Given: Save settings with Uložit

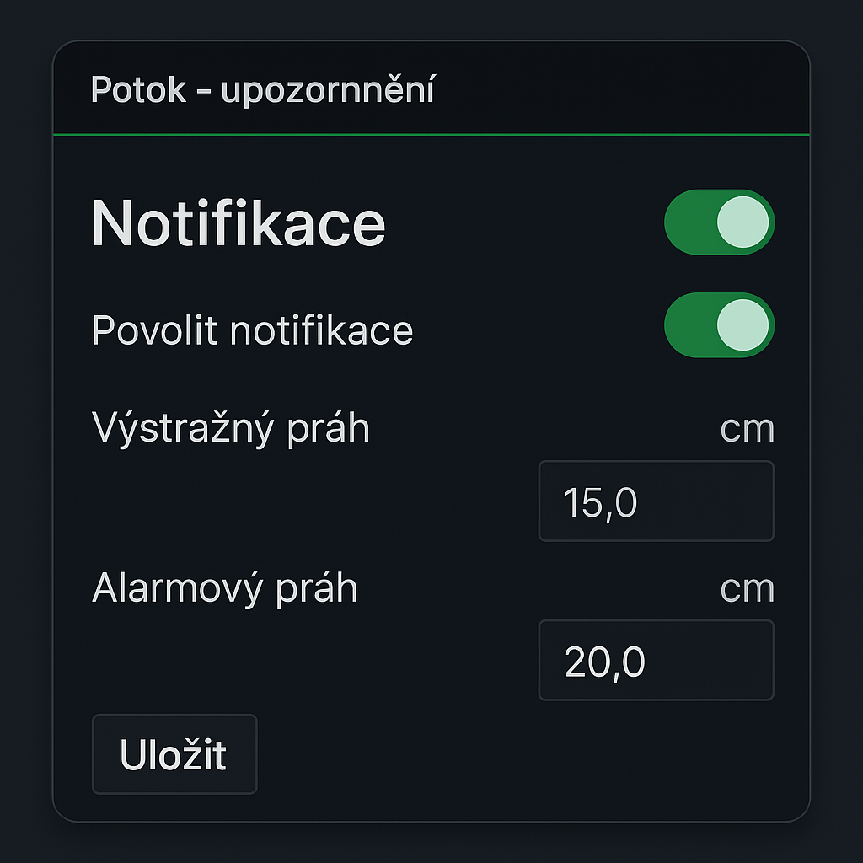Looking at the screenshot, I should click(174, 753).
